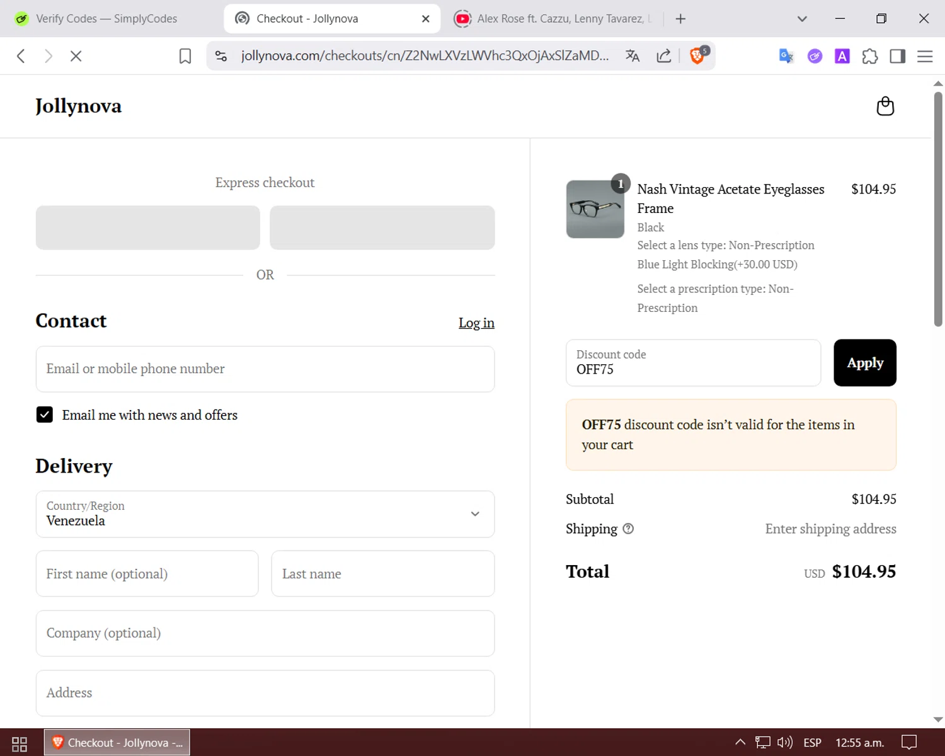
Task: Show shipping info help icon
Action: coord(628,529)
